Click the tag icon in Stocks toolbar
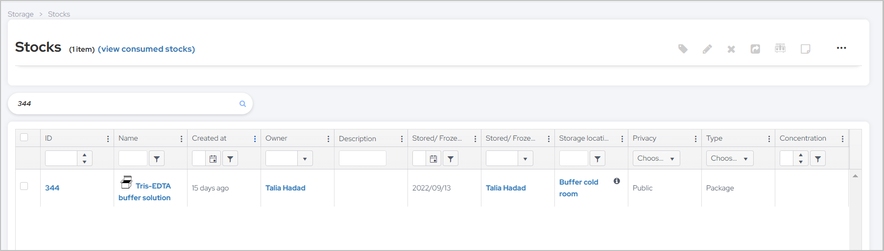The width and height of the screenshot is (884, 251). [x=683, y=49]
